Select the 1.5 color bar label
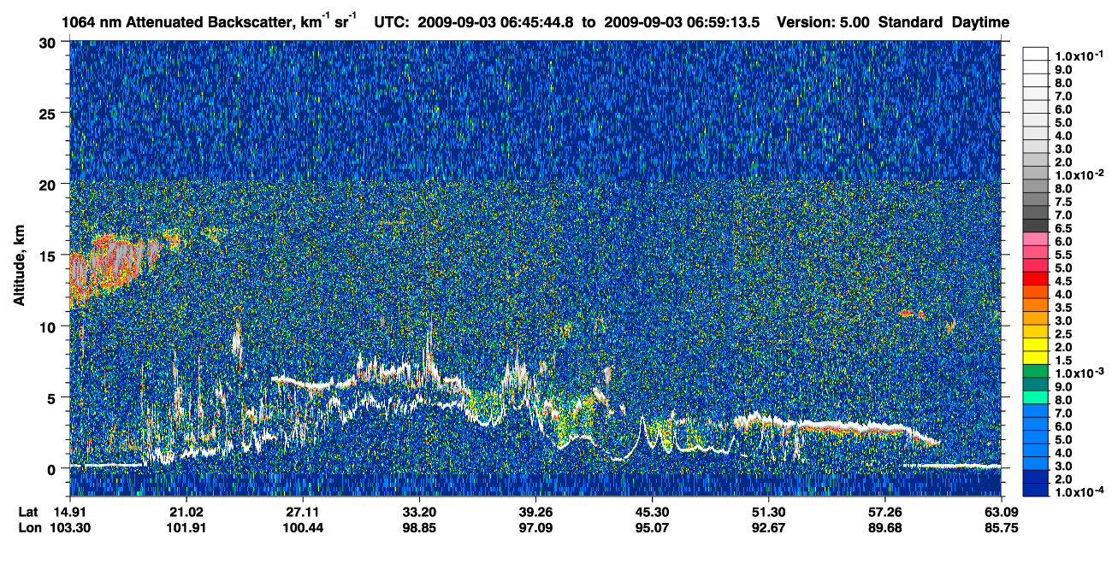The width and height of the screenshot is (1112, 570). pyautogui.click(x=1065, y=361)
